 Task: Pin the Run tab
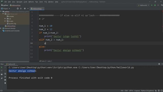coord(2,78)
